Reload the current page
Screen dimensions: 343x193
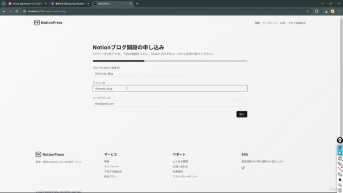pos(17,11)
